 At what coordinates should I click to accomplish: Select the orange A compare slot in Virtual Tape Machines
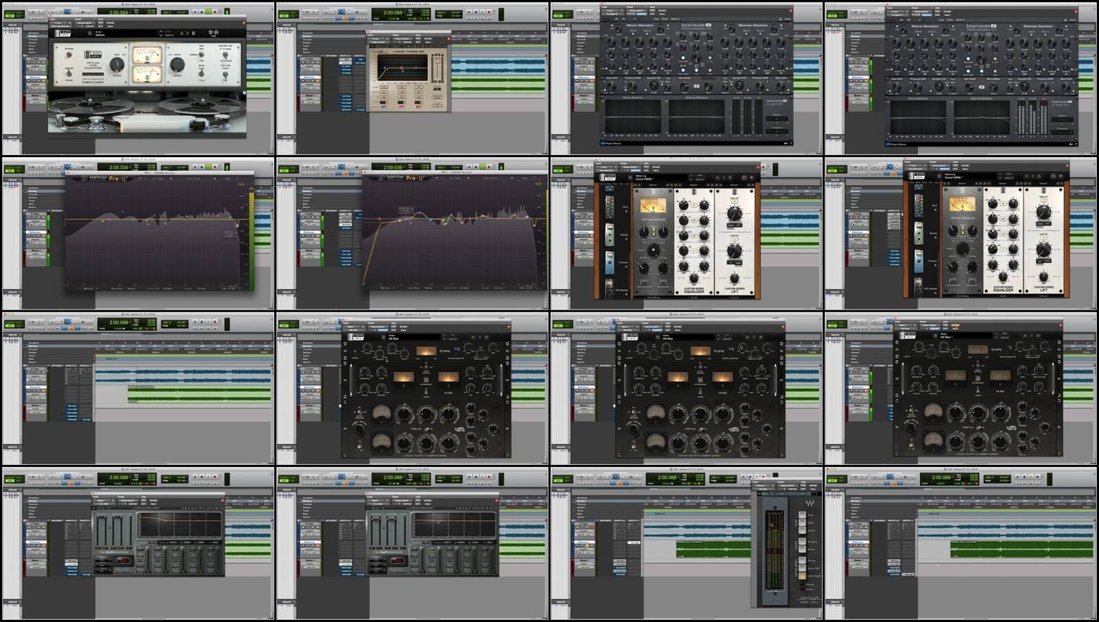pyautogui.click(x=182, y=33)
